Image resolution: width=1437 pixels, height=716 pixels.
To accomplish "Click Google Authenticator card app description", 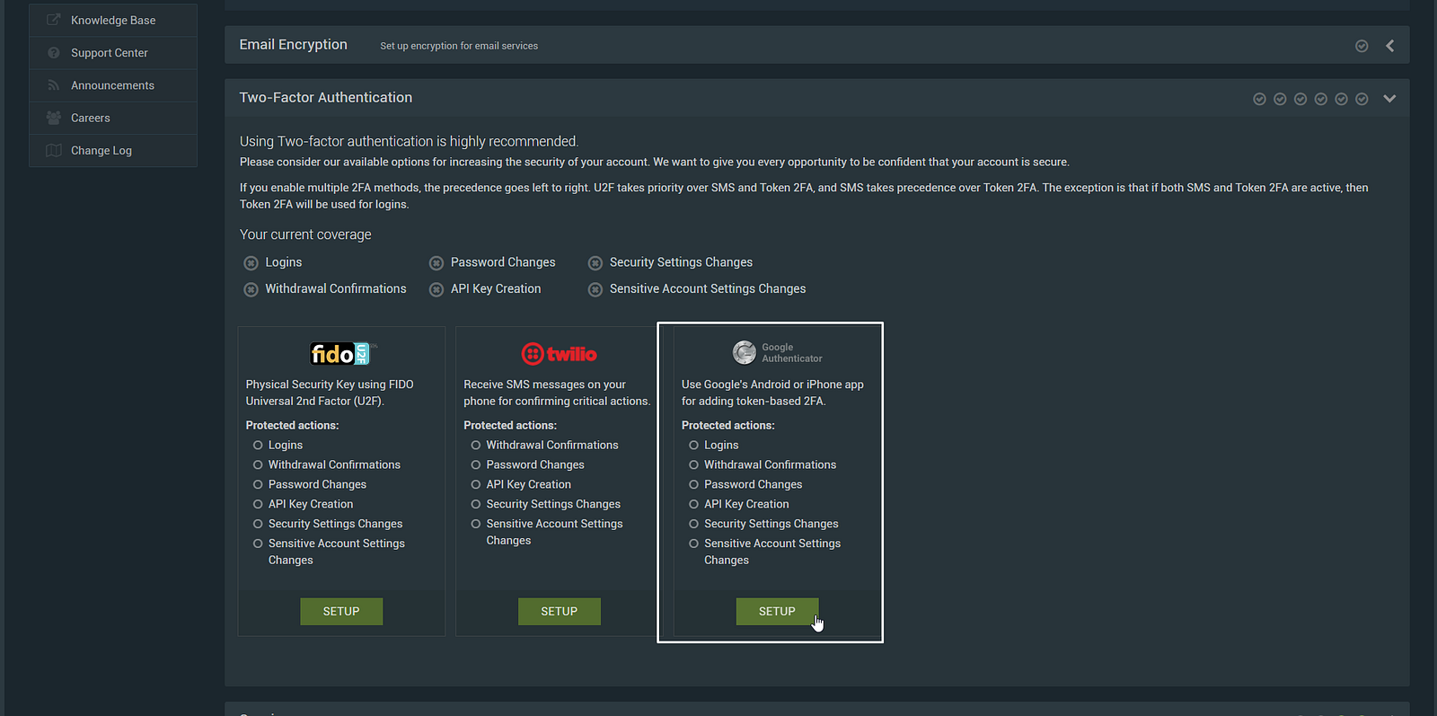I will 772,393.
